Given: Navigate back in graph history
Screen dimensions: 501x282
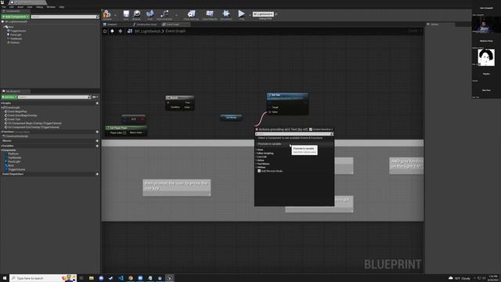Looking at the screenshot, I should 112,31.
